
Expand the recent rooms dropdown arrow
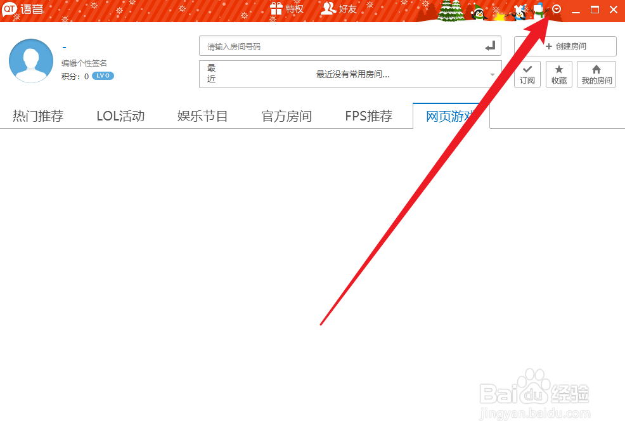(x=493, y=74)
